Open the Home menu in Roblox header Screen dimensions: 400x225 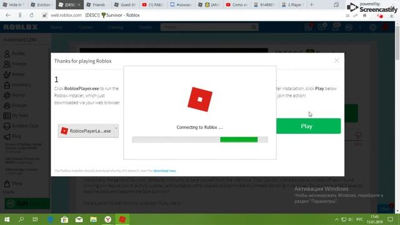(57, 27)
